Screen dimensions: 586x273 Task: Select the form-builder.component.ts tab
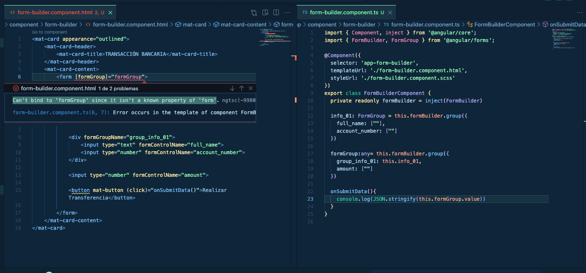[343, 13]
